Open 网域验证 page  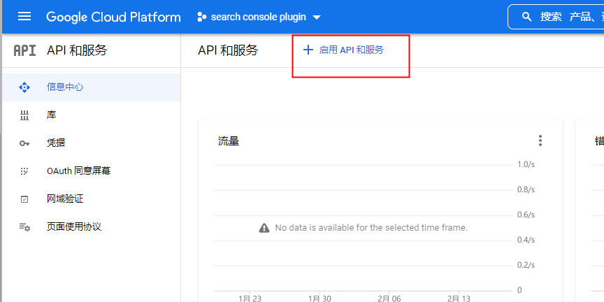coord(92,199)
